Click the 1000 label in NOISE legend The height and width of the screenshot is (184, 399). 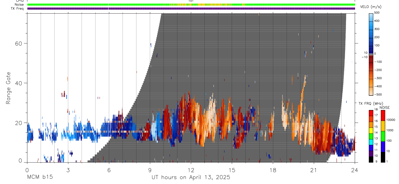(390, 130)
